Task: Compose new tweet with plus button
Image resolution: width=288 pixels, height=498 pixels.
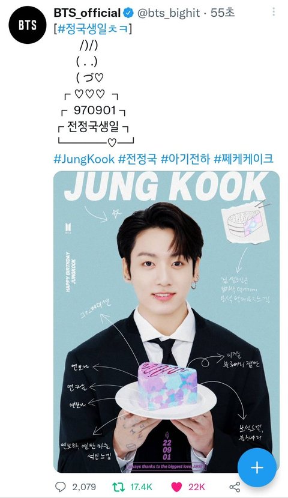Action: pyautogui.click(x=257, y=467)
